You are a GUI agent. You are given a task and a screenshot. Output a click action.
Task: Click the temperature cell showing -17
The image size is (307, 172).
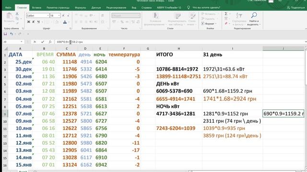tap(124, 150)
